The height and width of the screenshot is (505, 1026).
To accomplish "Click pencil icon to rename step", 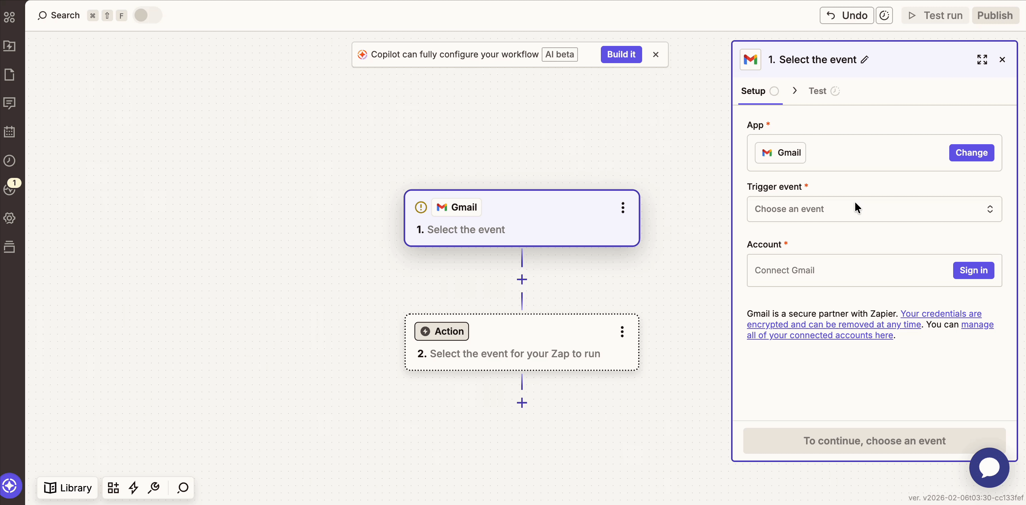I will click(864, 60).
